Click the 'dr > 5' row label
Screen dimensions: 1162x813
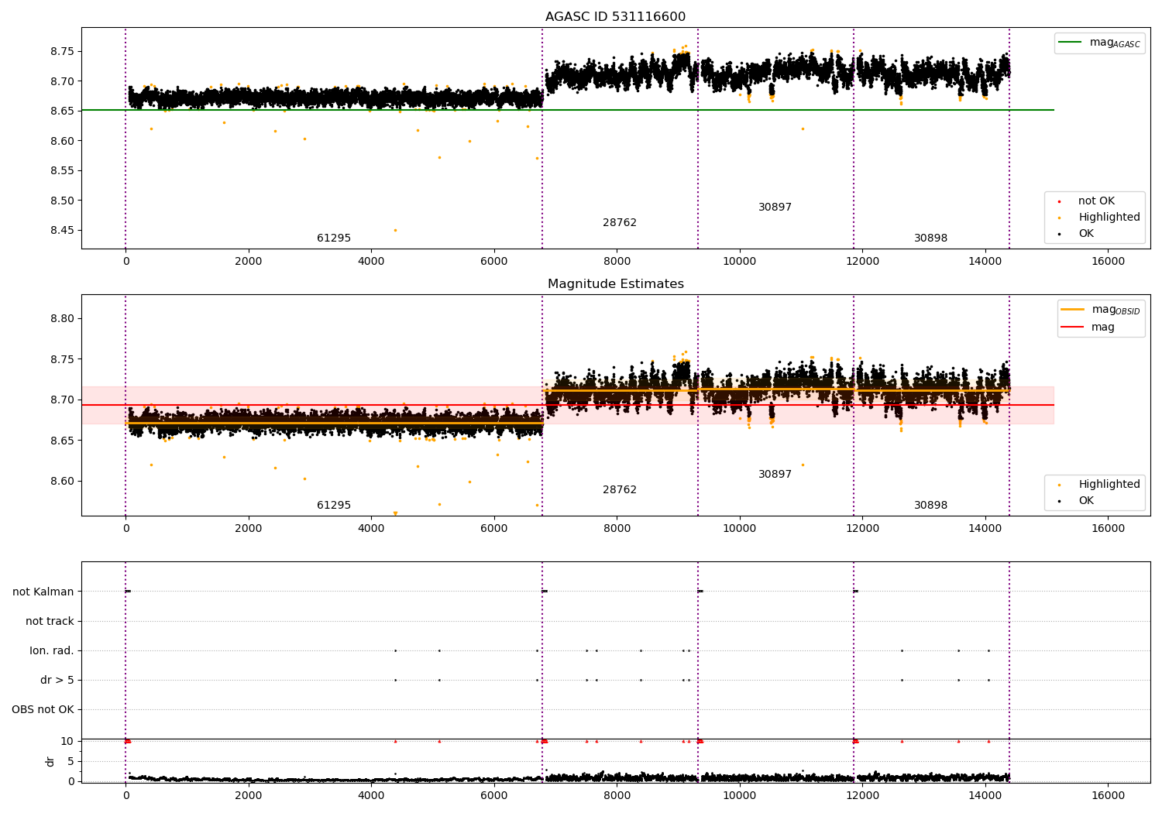[x=57, y=681]
